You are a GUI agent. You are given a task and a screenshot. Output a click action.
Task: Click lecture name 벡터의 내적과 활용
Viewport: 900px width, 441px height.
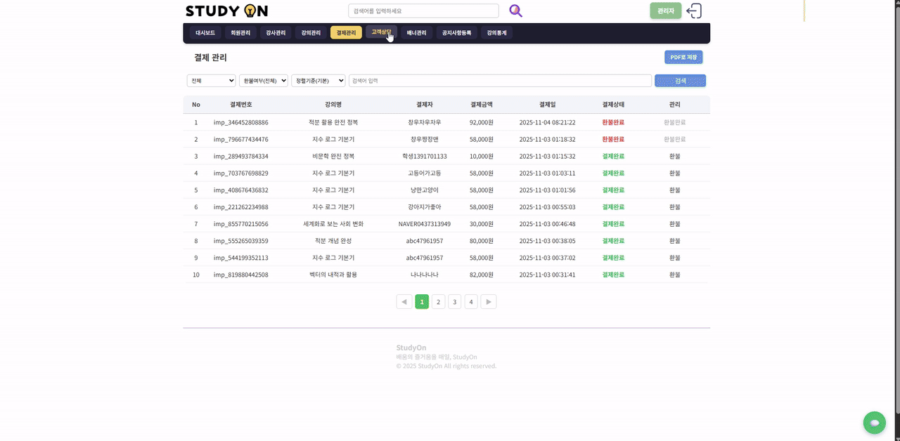333,274
